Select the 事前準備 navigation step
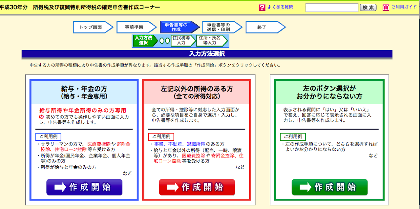This screenshot has height=209, width=420. (135, 27)
